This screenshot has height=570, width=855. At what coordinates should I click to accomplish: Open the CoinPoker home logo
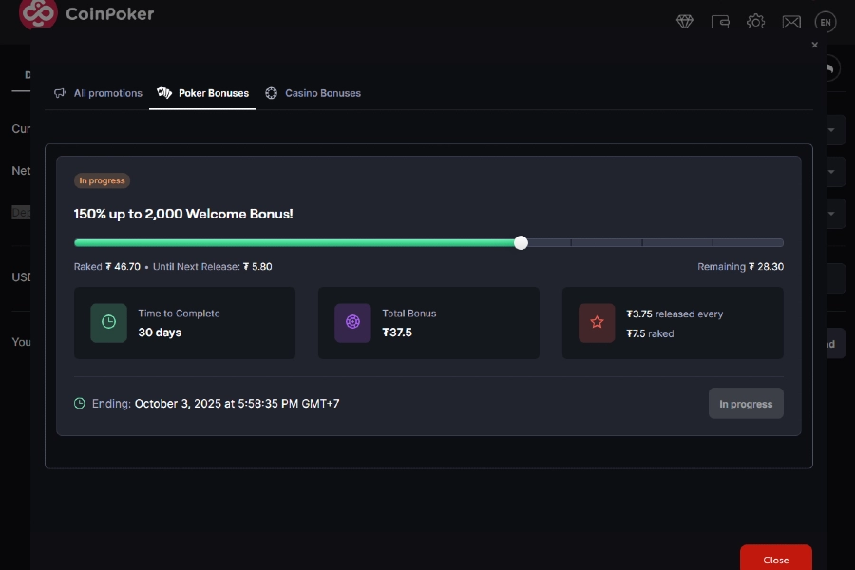click(85, 14)
